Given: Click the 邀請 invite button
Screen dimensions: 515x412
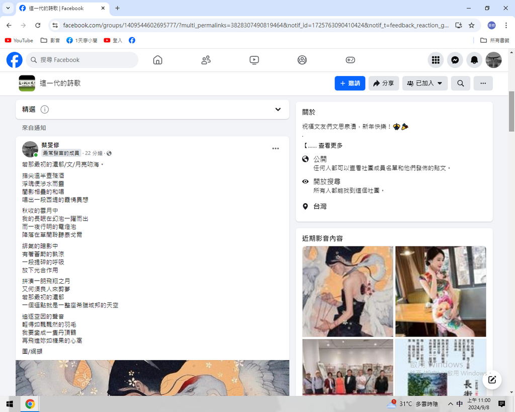Looking at the screenshot, I should (350, 84).
